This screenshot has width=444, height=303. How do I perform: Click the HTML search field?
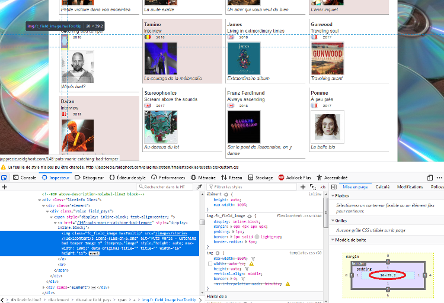(165, 187)
